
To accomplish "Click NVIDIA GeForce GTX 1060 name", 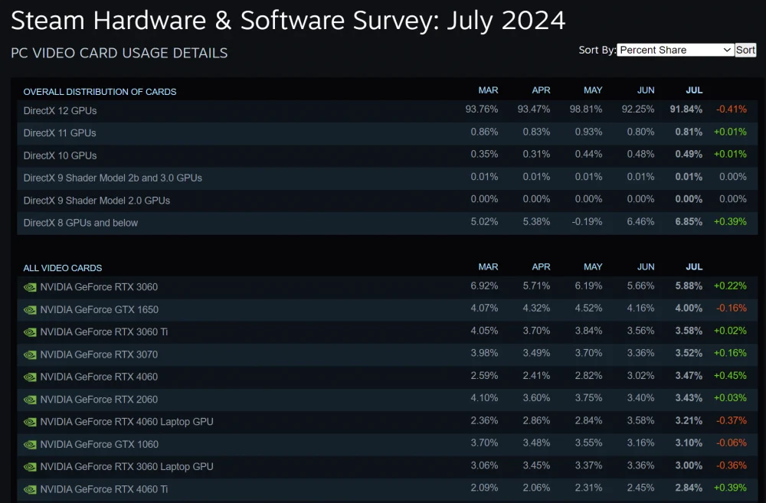I will click(99, 444).
